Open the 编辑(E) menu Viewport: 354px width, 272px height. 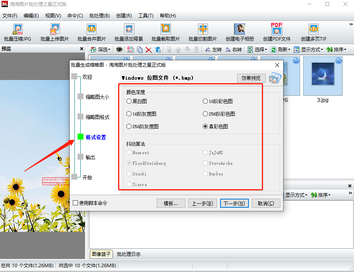point(31,16)
